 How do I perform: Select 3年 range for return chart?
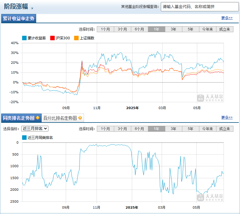pyautogui.click(x=174, y=29)
